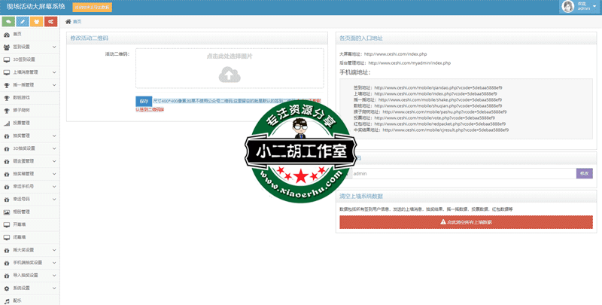Click the home icon in the breadcrumb

coord(68,22)
